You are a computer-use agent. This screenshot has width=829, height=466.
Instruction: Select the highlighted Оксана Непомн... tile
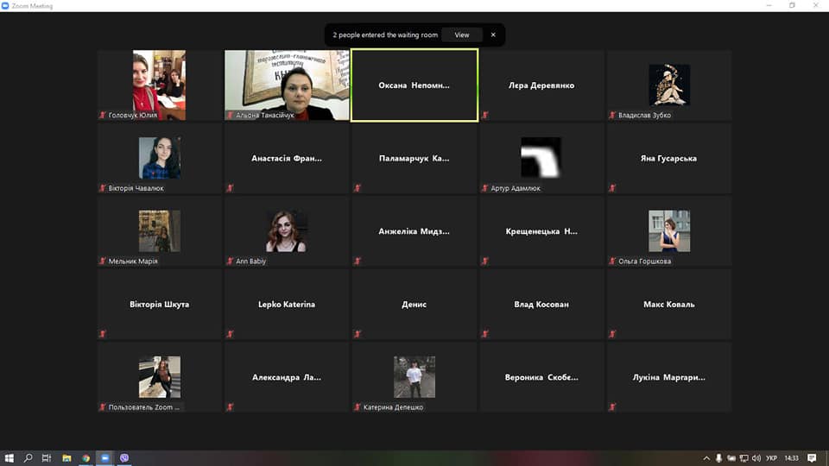pyautogui.click(x=414, y=85)
